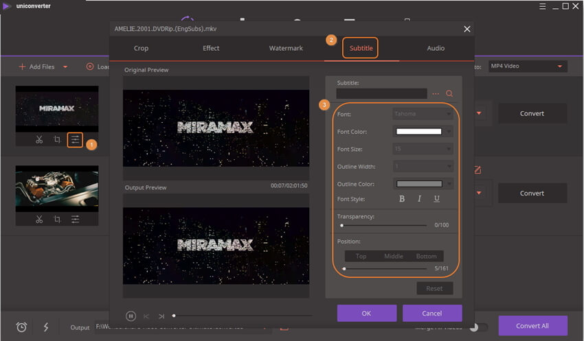Go to next frame in preview
The image size is (584, 341).
coord(161,316)
